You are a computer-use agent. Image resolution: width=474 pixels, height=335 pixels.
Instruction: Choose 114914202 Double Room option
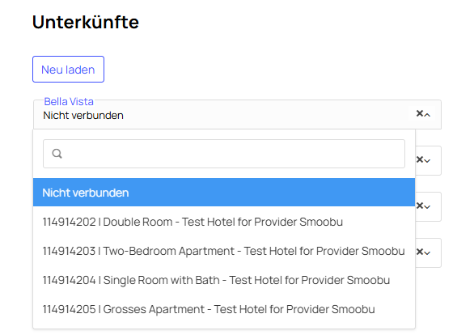[224, 222]
